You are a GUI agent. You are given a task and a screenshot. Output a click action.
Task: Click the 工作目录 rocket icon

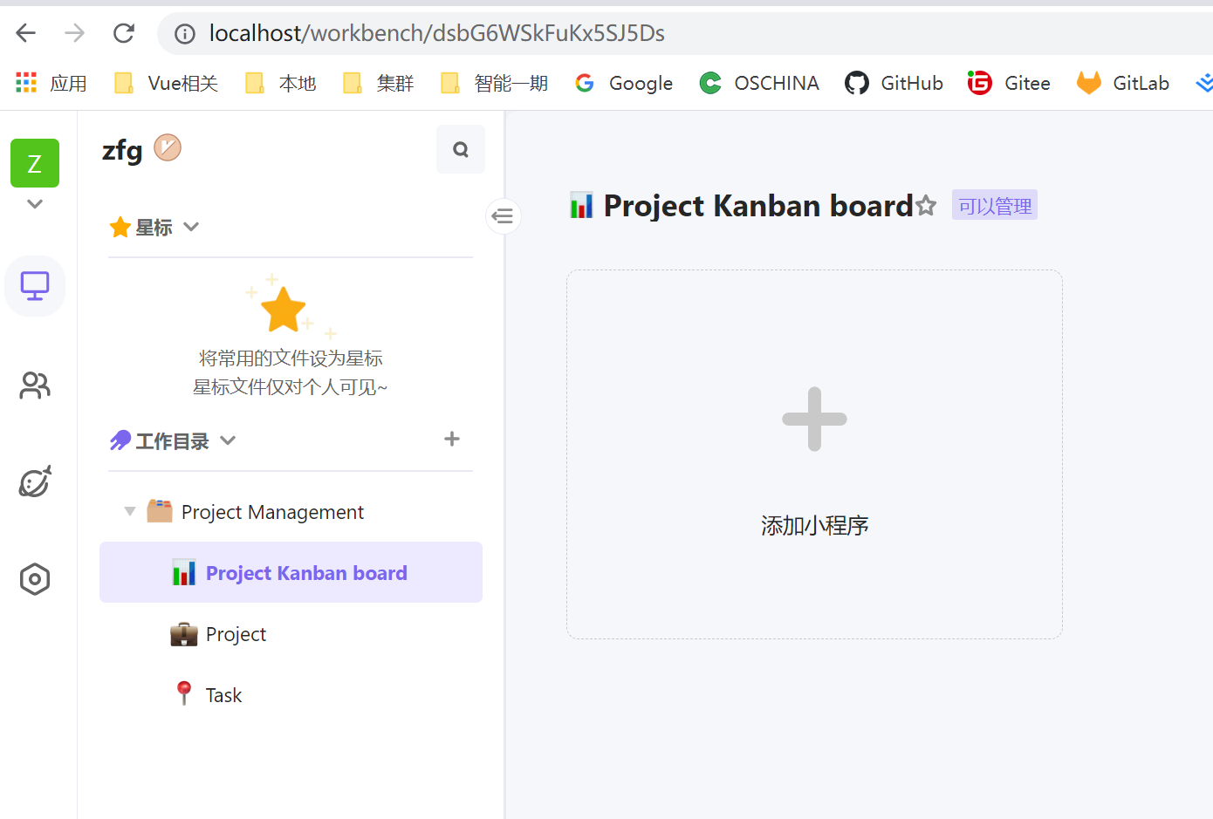(x=120, y=440)
